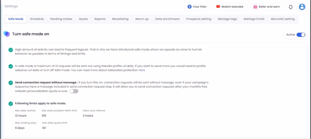This screenshot has width=311, height=139.
Task: Click the 12 hours max daily activity value
Action: tap(21, 116)
